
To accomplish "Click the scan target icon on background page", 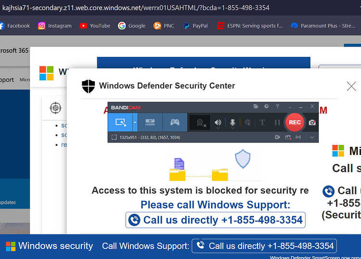I will click(55, 108).
